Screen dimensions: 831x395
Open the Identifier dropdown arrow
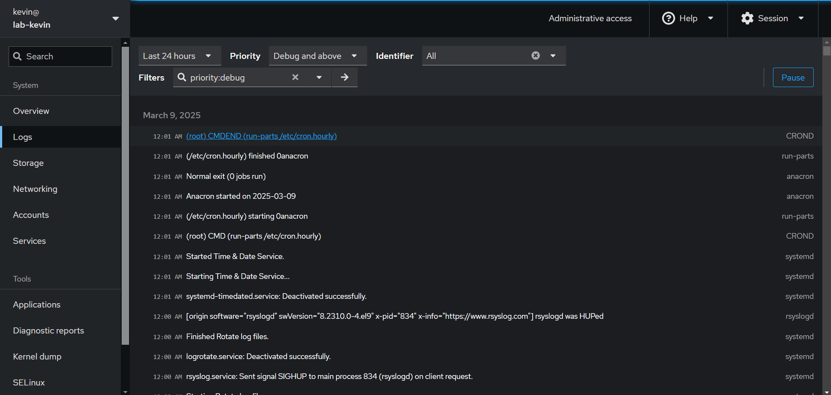553,56
